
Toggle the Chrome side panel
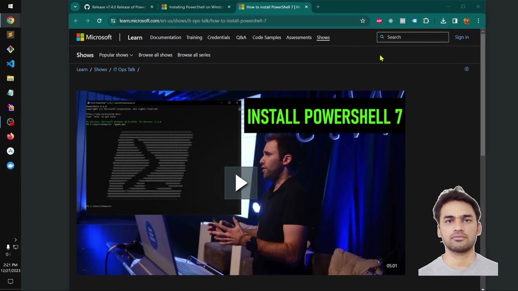[455, 21]
